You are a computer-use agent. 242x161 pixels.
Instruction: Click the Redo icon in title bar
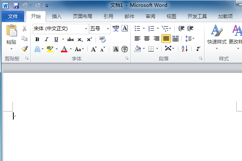click(38, 6)
